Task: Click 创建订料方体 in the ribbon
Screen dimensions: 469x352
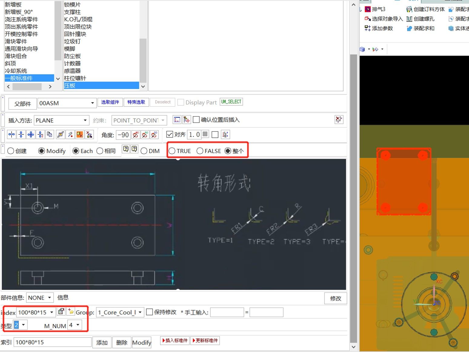Action: click(426, 9)
